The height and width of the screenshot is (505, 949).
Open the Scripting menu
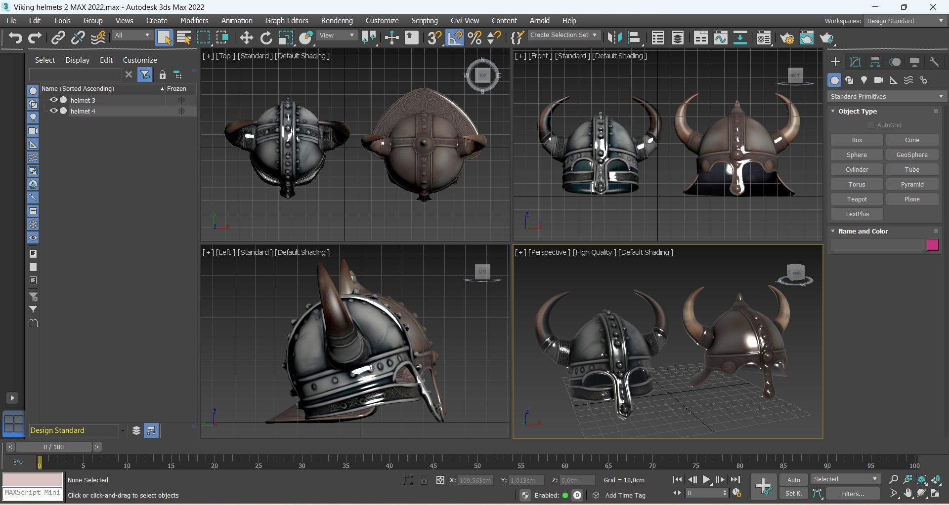(425, 21)
